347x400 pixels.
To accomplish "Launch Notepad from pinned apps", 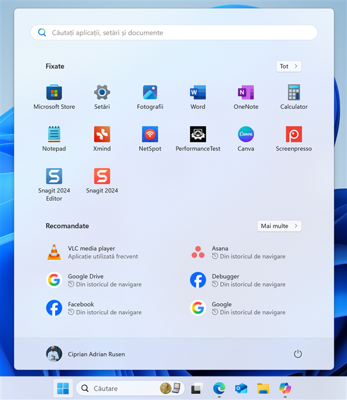I will [x=54, y=139].
